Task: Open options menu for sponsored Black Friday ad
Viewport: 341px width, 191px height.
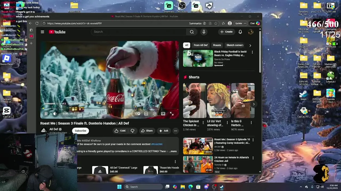Action: (x=252, y=52)
